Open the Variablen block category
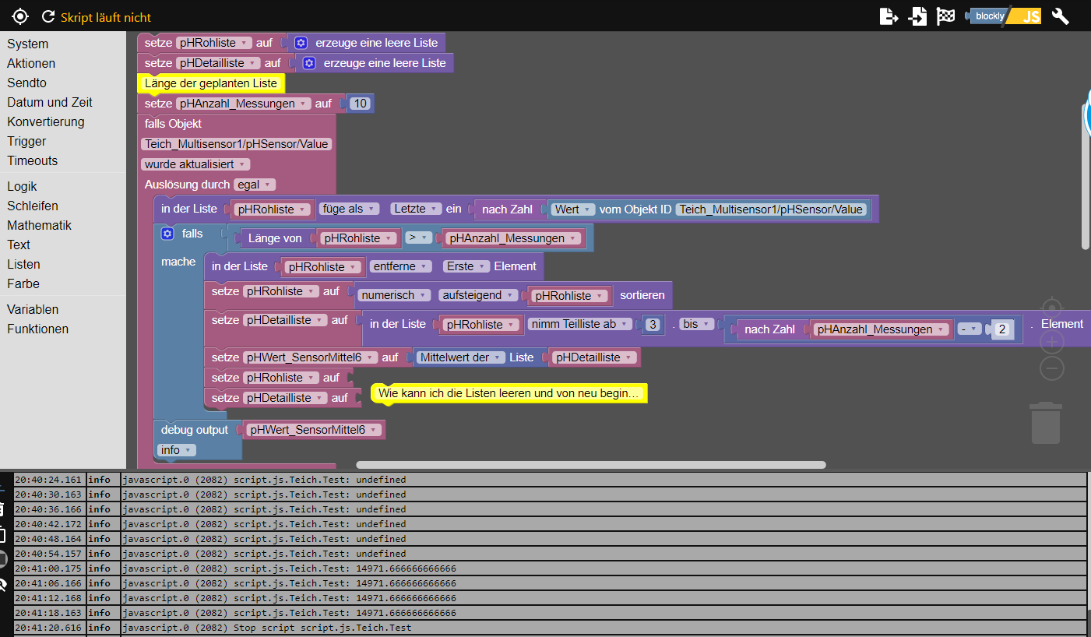Screen dimensions: 1091x637 tap(33, 310)
